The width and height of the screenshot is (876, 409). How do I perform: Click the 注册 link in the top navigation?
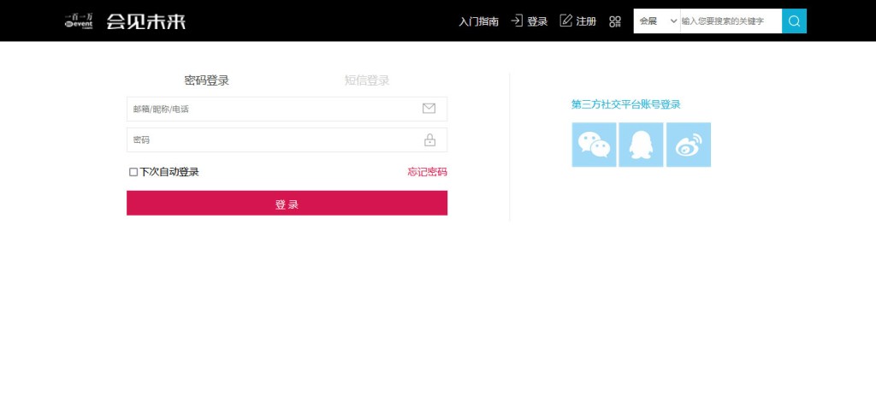pyautogui.click(x=578, y=21)
